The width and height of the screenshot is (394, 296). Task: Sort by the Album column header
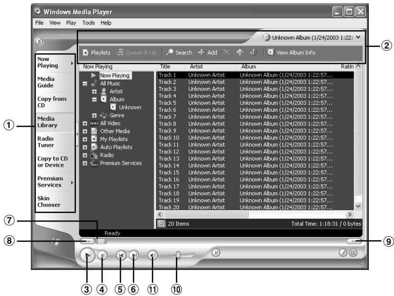[286, 67]
